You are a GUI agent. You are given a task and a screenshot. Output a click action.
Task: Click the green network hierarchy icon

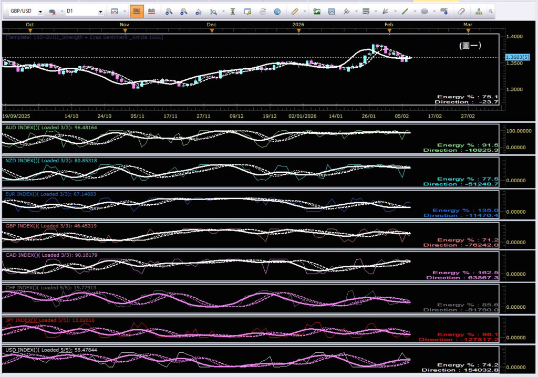[479, 11]
